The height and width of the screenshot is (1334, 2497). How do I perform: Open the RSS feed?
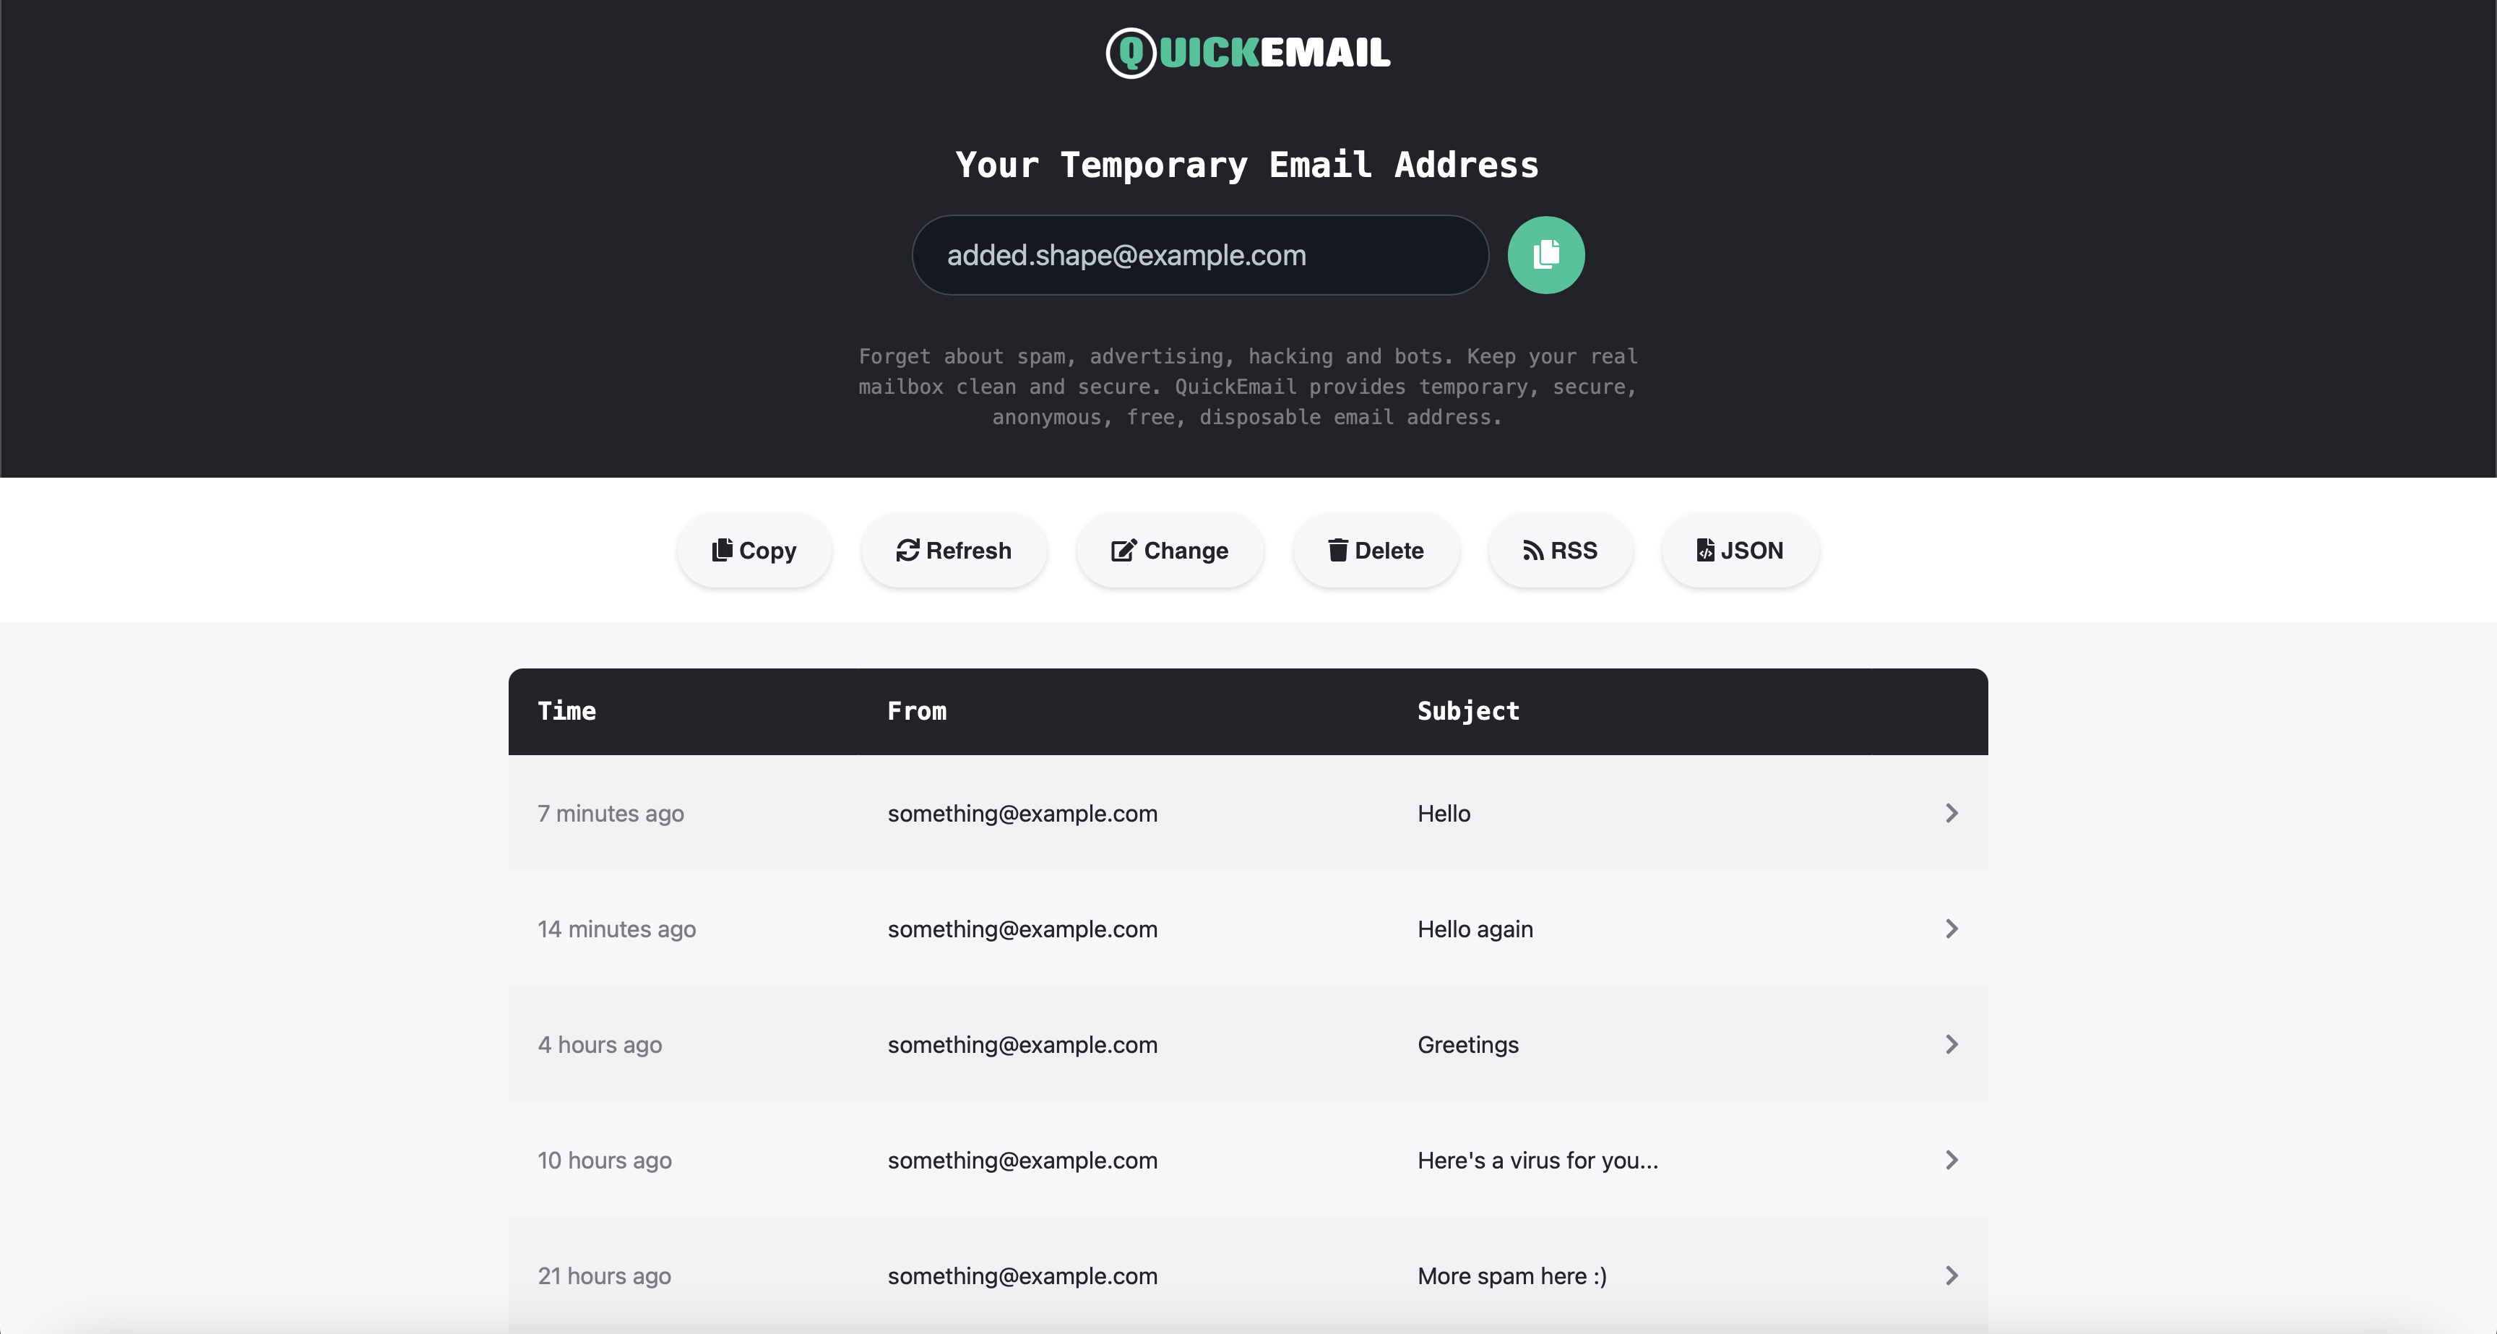click(x=1560, y=550)
